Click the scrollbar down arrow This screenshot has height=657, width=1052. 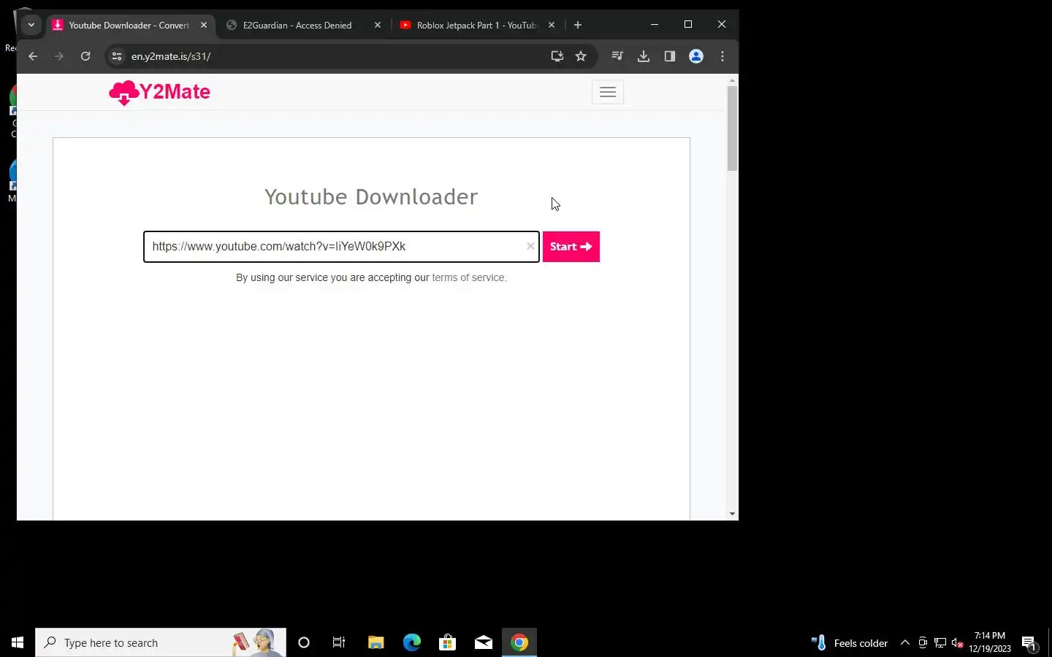coord(732,514)
